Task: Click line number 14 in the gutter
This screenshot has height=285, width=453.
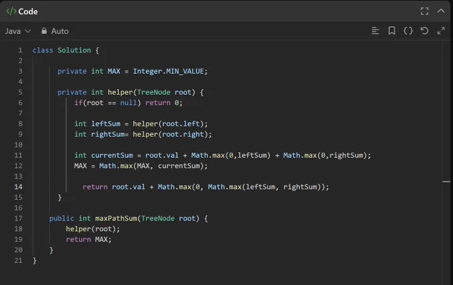Action: point(18,187)
